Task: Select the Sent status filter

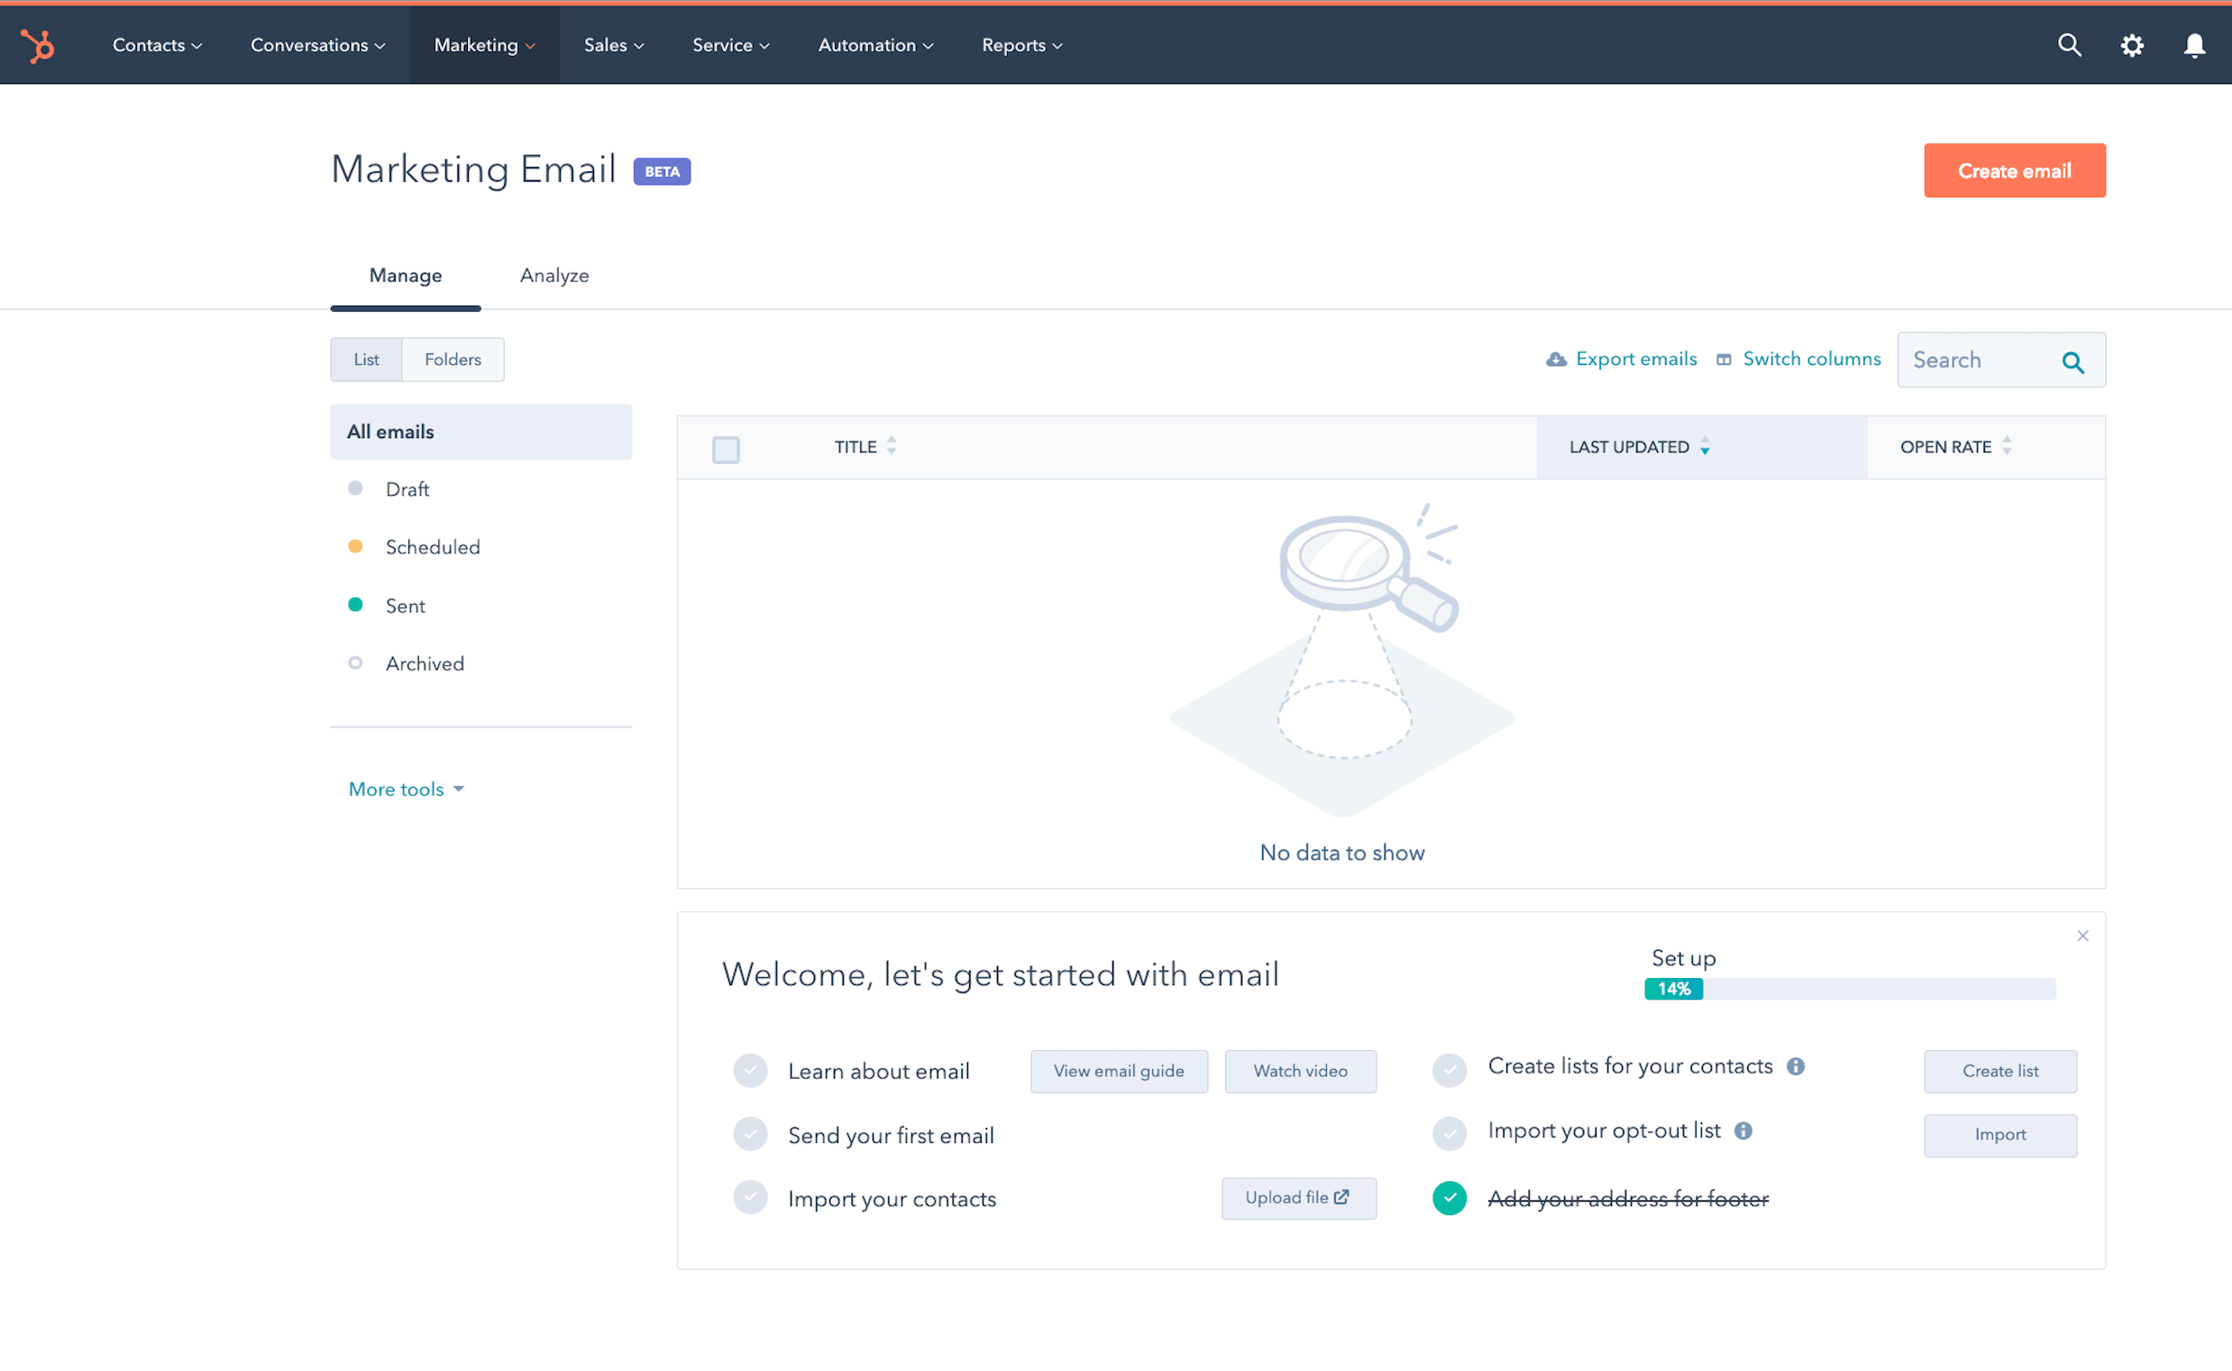Action: pyautogui.click(x=403, y=606)
